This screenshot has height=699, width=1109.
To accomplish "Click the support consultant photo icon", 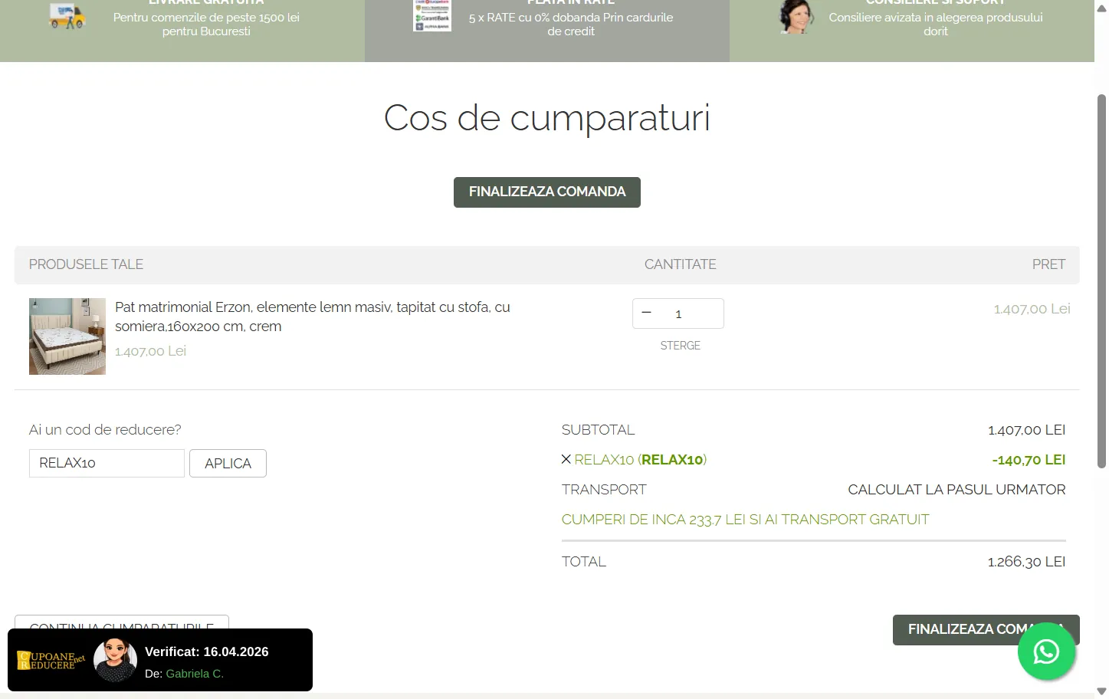I will (x=795, y=17).
